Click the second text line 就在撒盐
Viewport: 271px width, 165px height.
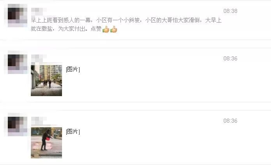pyautogui.click(x=74, y=29)
